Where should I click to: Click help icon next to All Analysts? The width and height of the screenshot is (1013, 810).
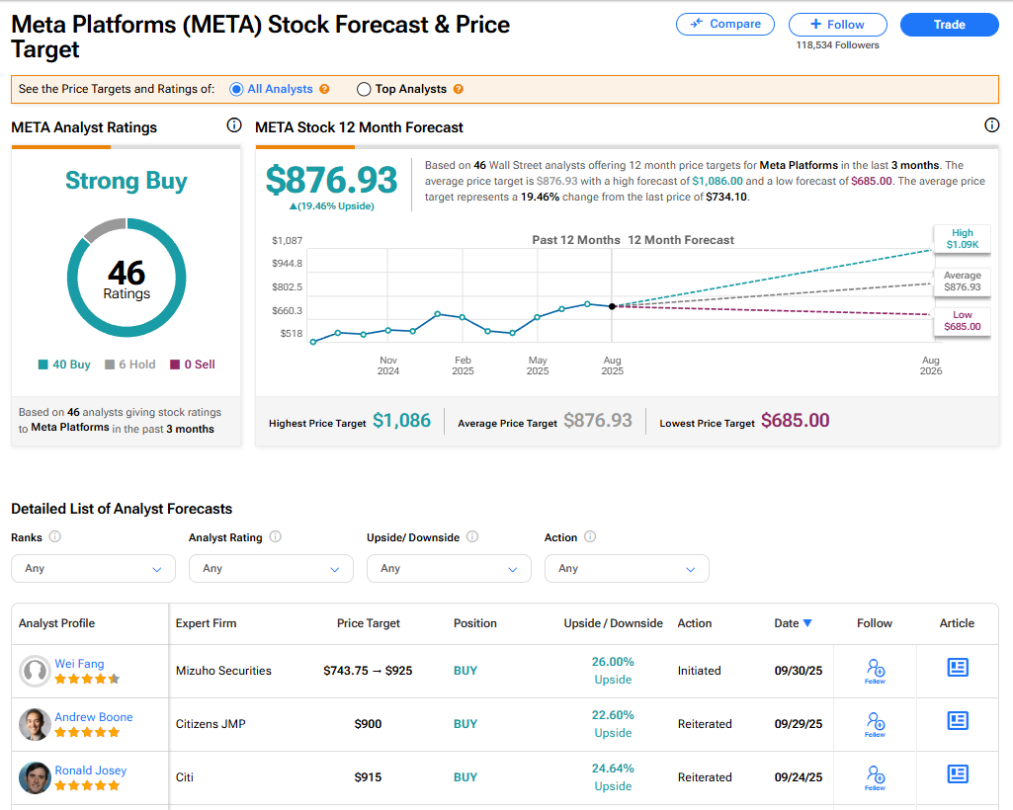(x=324, y=89)
